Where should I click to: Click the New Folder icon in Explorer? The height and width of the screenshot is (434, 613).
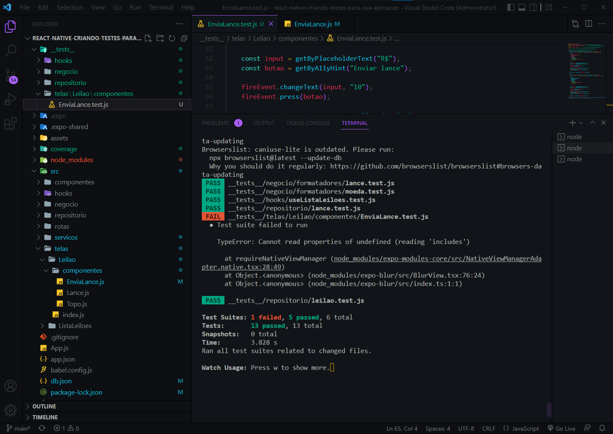coord(160,38)
